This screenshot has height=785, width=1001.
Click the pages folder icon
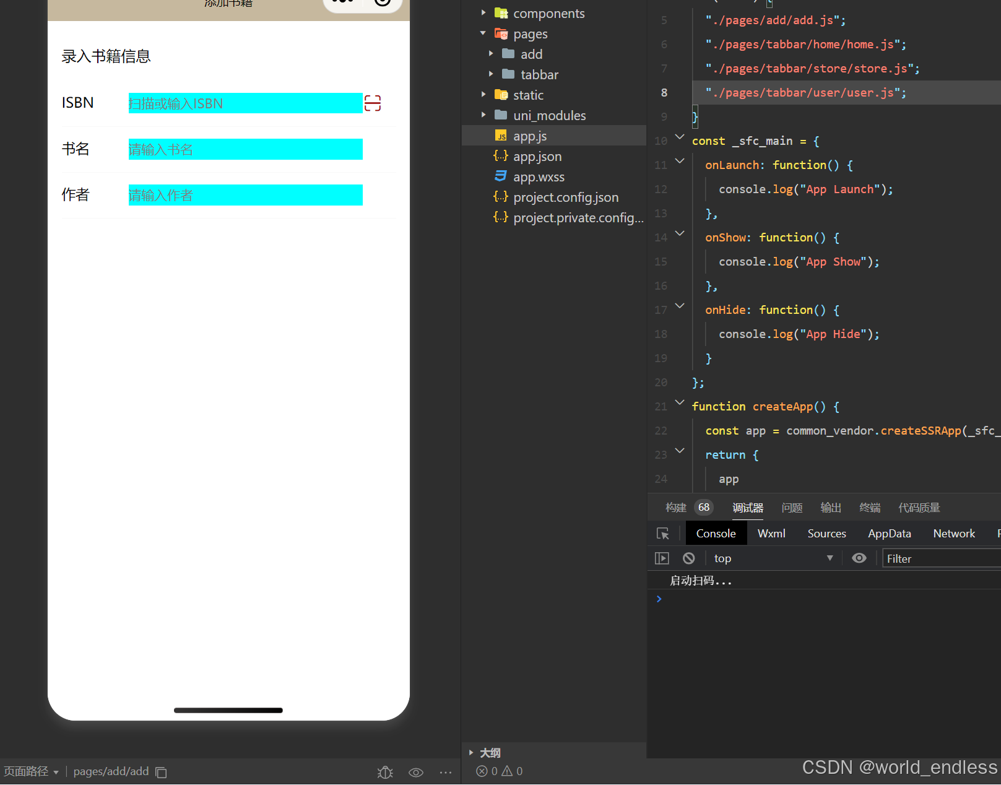pos(501,33)
